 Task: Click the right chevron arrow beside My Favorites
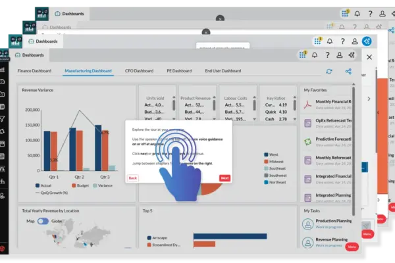tap(369, 99)
